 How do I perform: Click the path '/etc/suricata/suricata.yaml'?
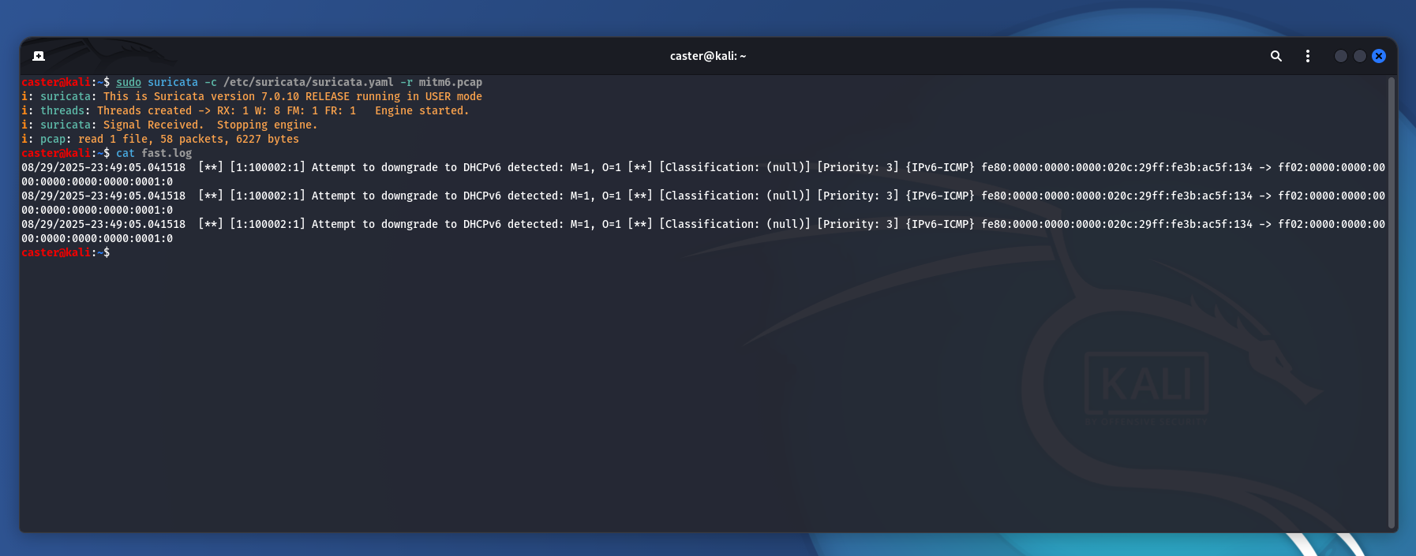[x=309, y=82]
